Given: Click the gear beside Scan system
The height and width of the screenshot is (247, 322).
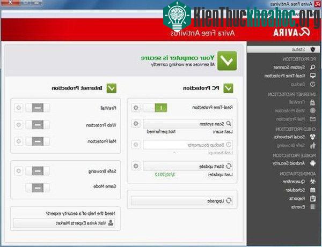Looking at the screenshot, I should pos(136,124).
